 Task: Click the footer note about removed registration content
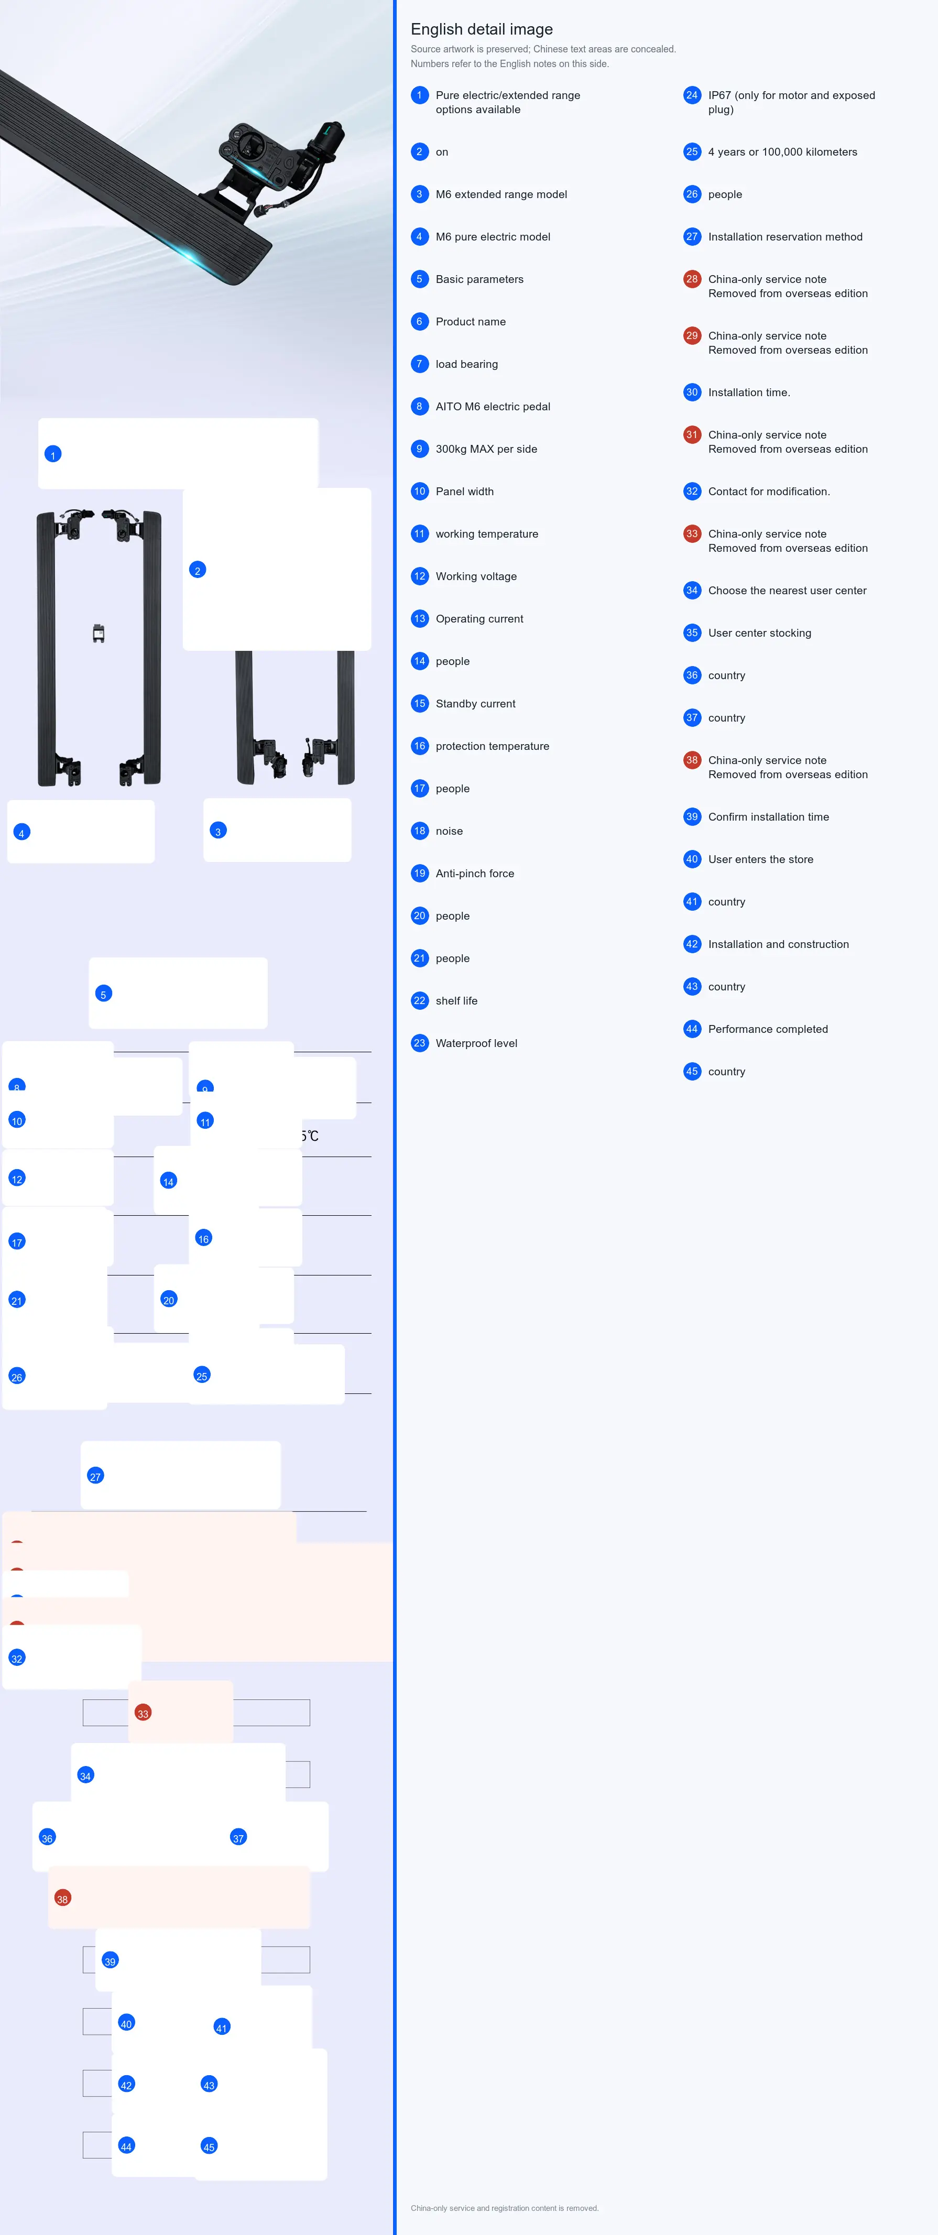coord(504,2208)
